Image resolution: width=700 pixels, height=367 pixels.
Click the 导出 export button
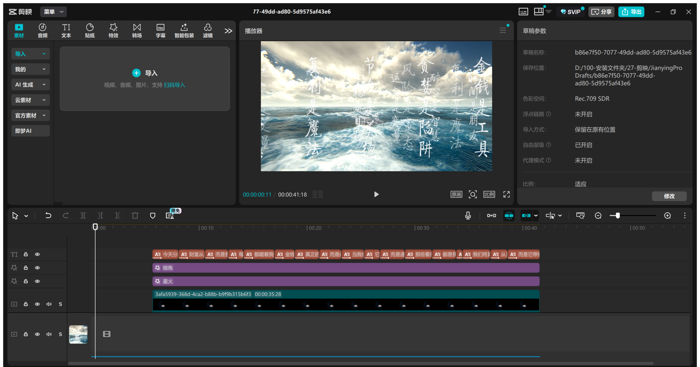tap(631, 12)
